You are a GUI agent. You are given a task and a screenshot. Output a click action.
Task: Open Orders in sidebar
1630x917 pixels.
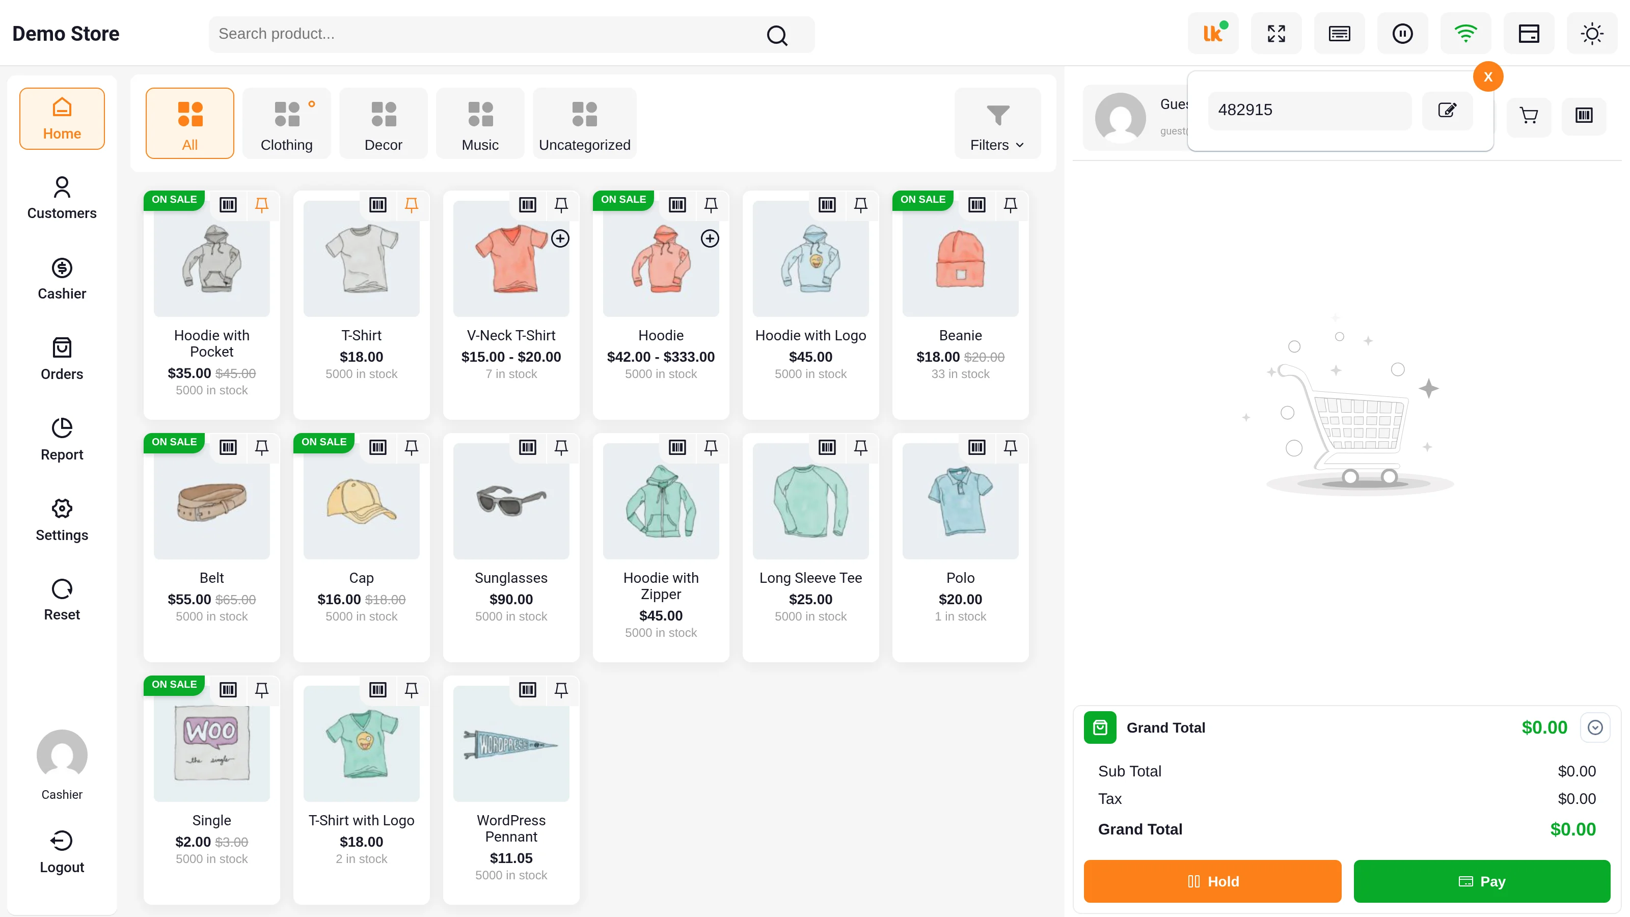click(x=62, y=359)
